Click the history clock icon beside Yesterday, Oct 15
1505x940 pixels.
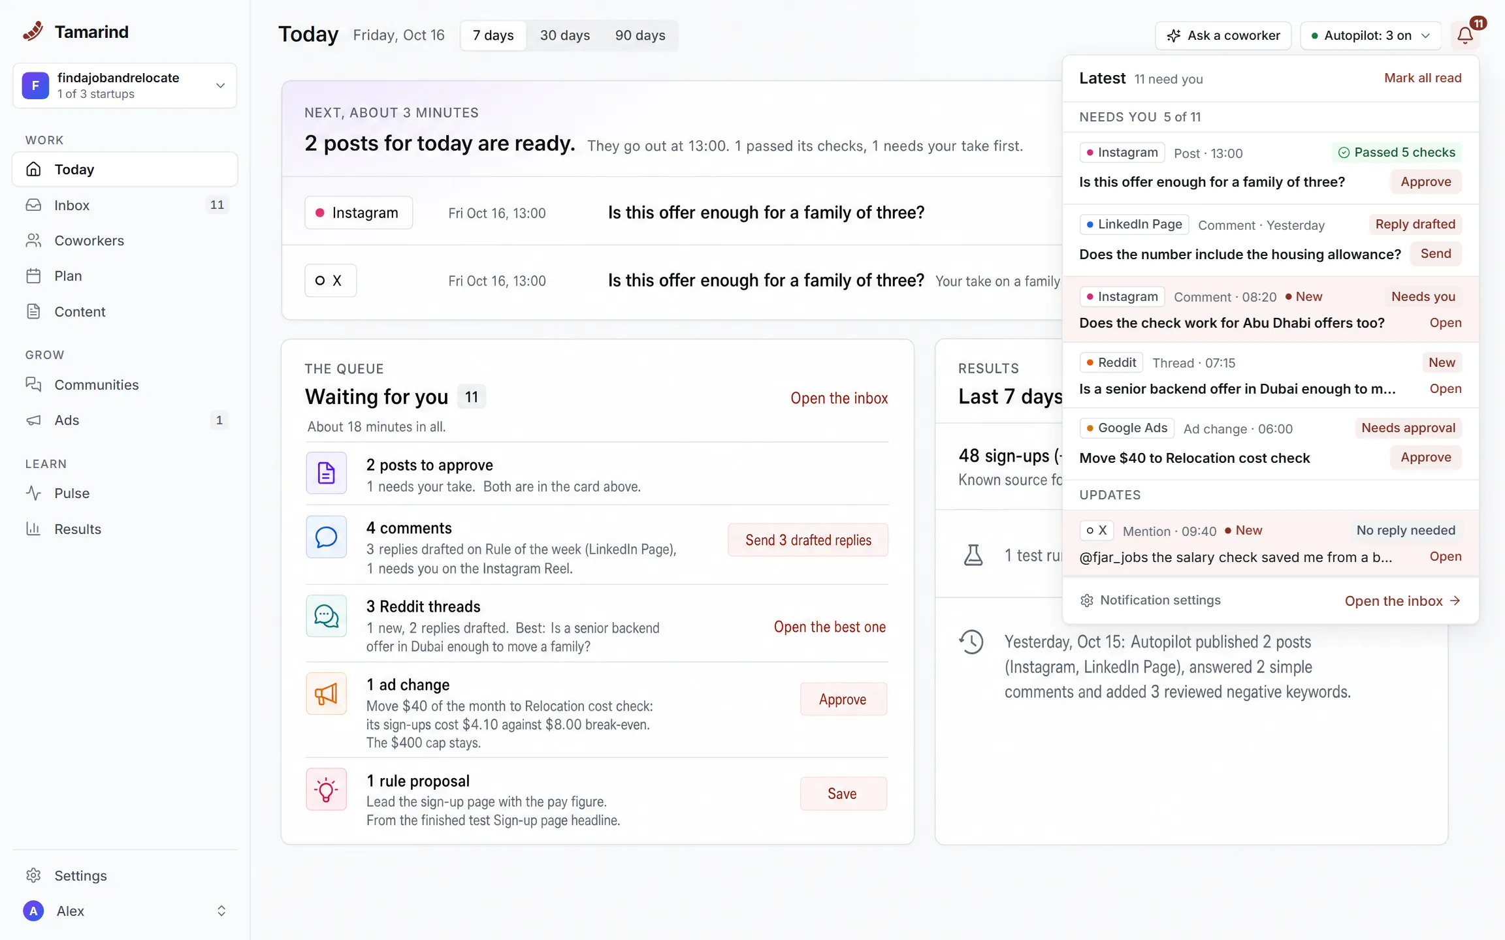point(971,642)
